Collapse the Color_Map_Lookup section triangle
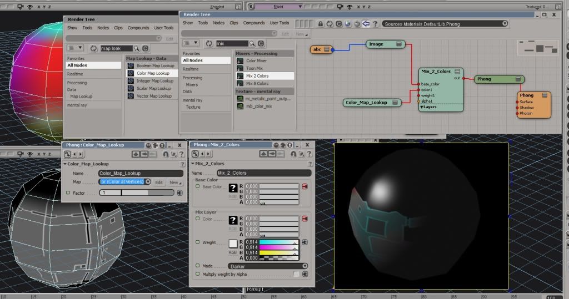 click(66, 164)
